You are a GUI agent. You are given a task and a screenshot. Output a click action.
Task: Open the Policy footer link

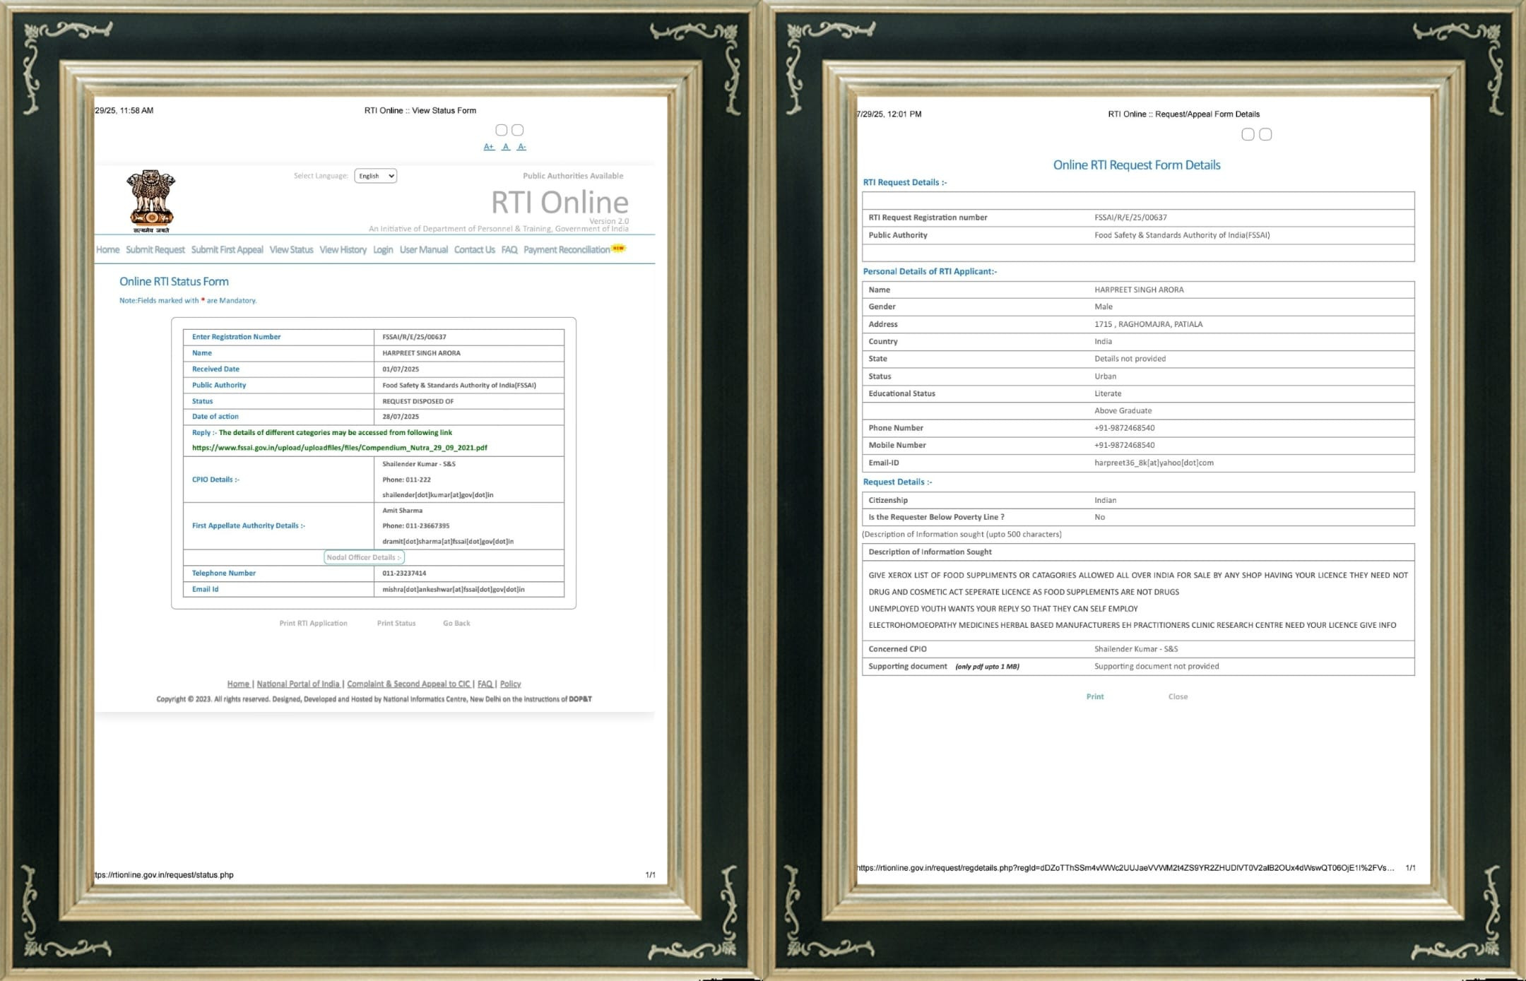point(510,684)
